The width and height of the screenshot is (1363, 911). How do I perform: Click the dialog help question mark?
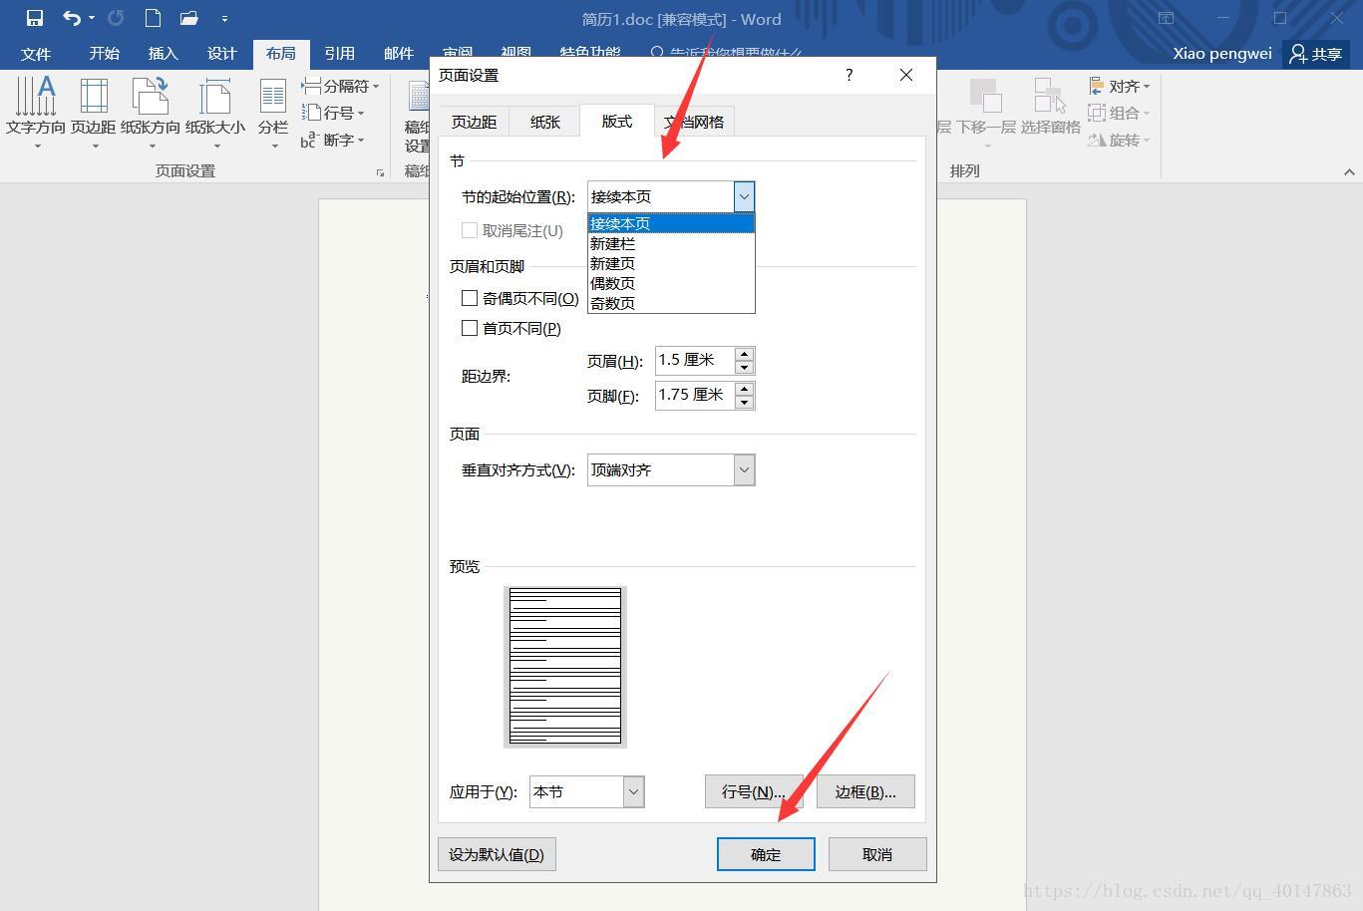click(849, 75)
